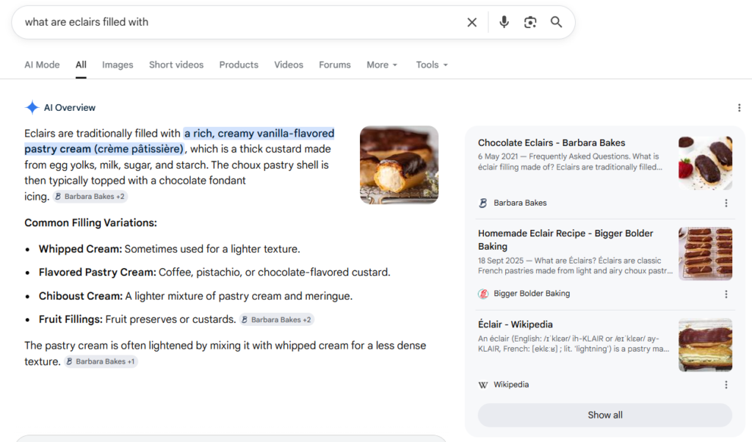
Task: Click the Whipped Cream bullet item
Action: pyautogui.click(x=170, y=250)
